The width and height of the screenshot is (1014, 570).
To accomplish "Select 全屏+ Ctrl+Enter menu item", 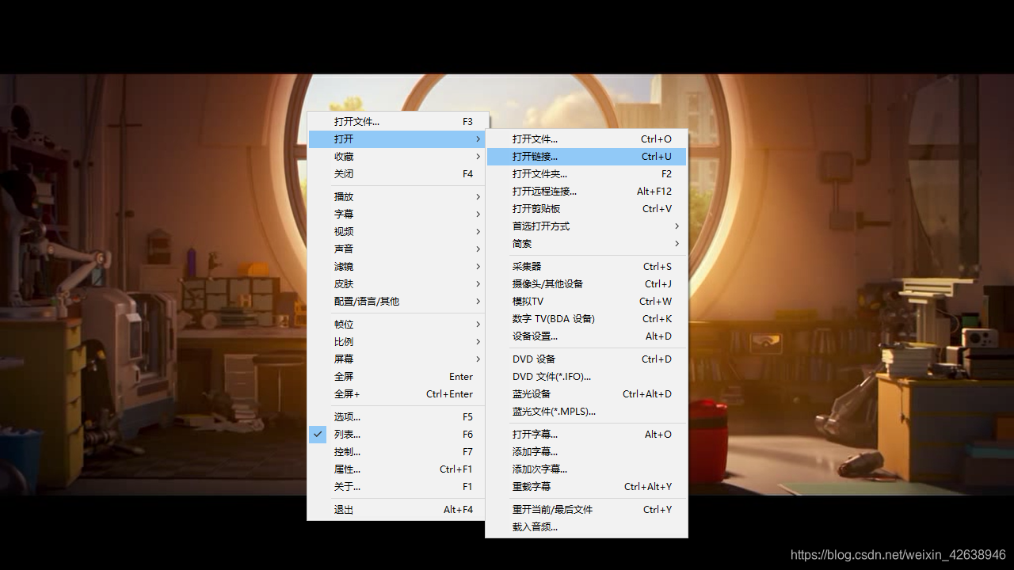I will [397, 394].
